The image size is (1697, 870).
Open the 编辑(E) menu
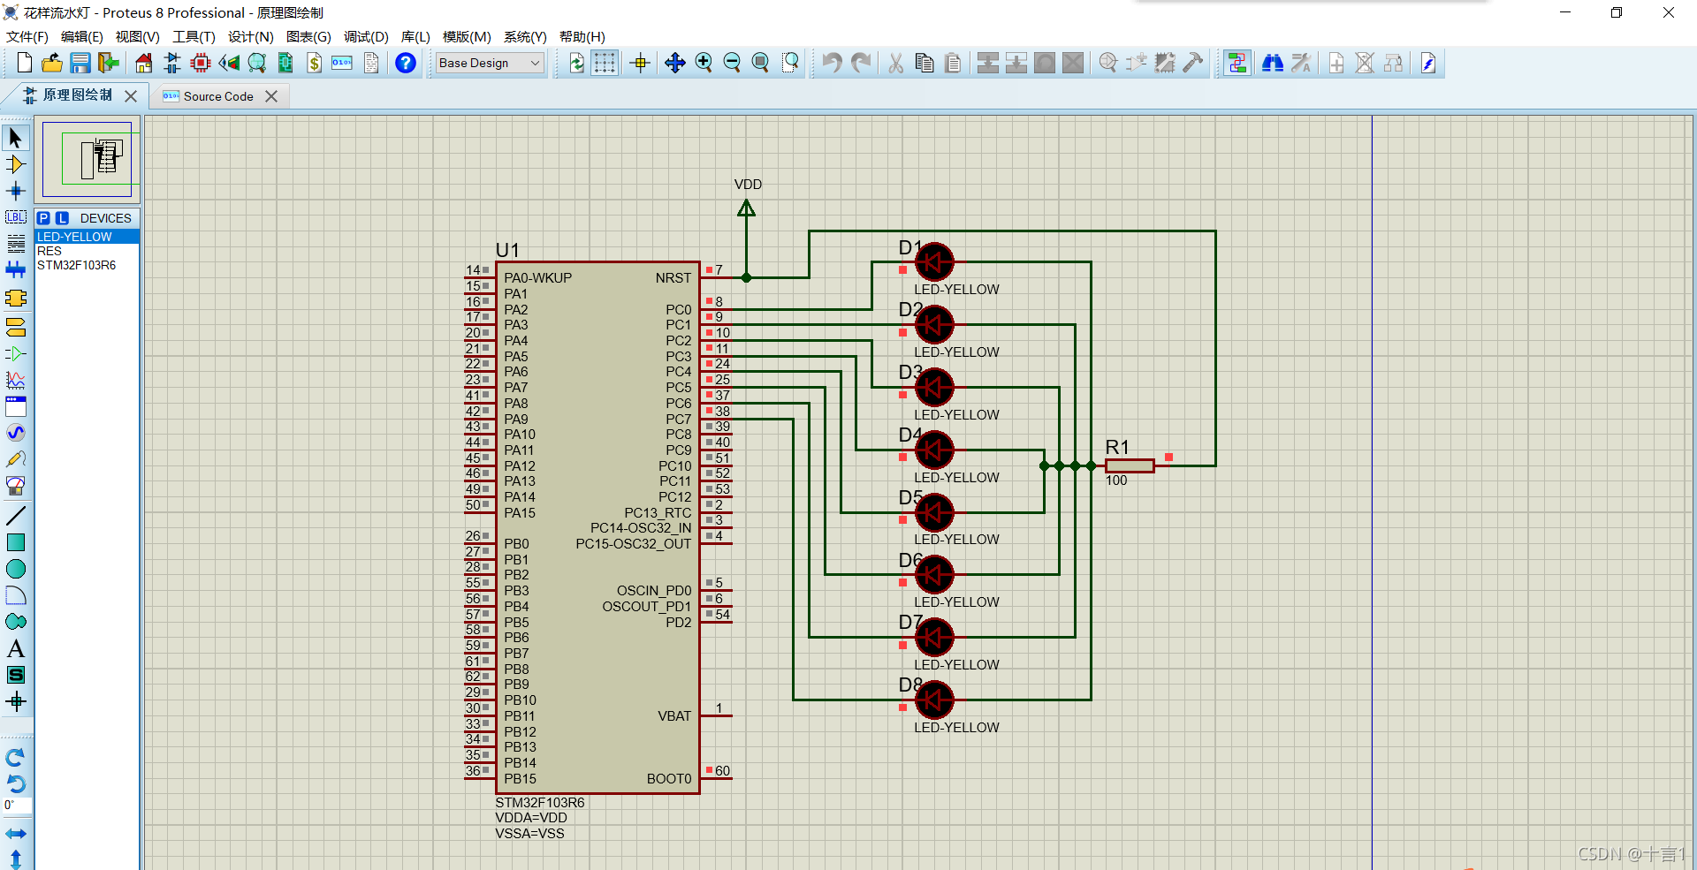pos(82,36)
